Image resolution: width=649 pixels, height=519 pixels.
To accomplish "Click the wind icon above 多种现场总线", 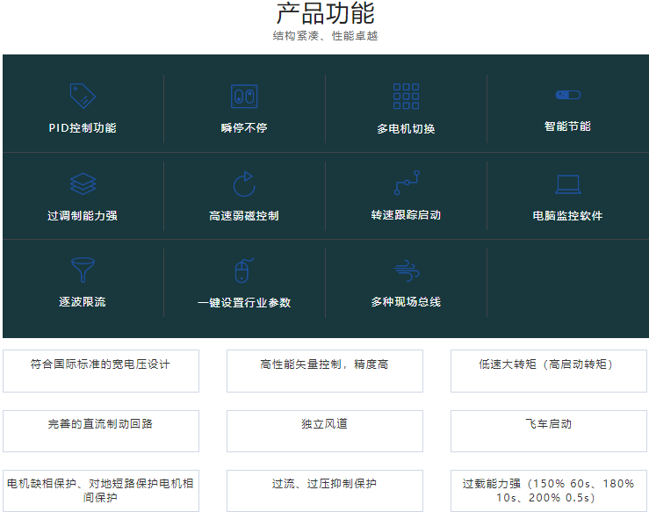I will (406, 270).
